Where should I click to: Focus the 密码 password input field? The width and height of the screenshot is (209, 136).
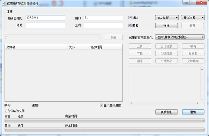point(103,25)
